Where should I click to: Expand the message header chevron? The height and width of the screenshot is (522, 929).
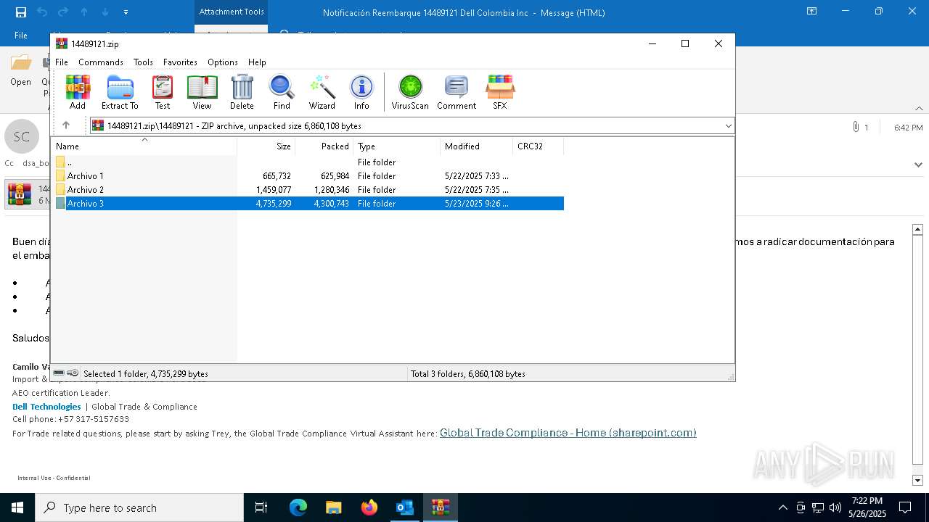coord(918,165)
